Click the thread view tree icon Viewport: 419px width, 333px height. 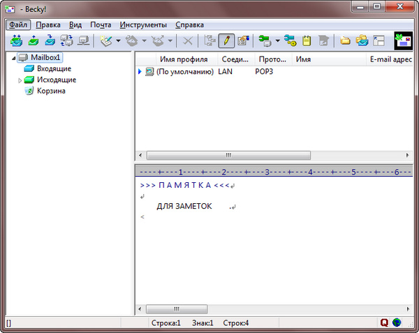[209, 41]
